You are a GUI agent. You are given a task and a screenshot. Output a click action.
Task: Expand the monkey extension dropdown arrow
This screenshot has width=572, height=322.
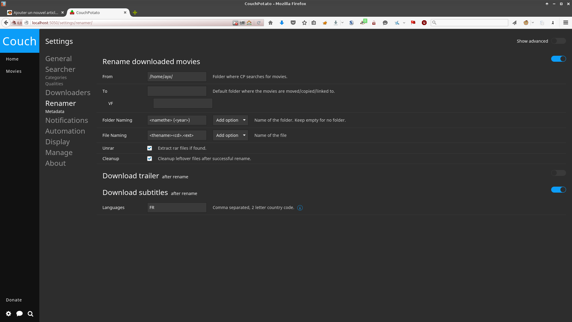coord(533,23)
